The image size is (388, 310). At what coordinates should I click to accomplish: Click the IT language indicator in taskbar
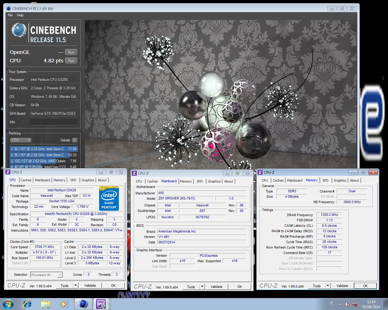(332, 303)
